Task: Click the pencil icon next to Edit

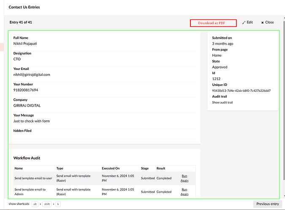Action: point(244,22)
